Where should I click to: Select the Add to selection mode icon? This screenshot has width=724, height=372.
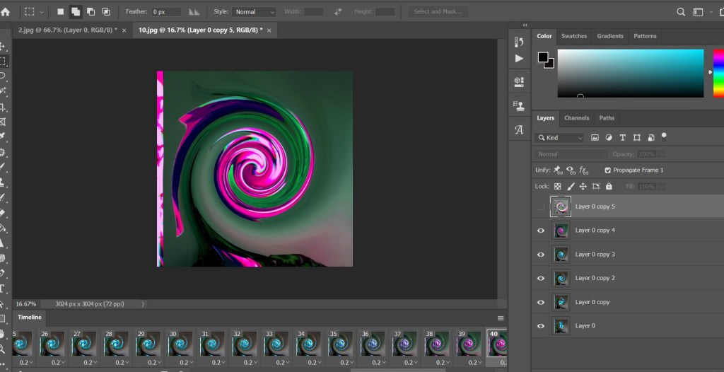coord(75,12)
